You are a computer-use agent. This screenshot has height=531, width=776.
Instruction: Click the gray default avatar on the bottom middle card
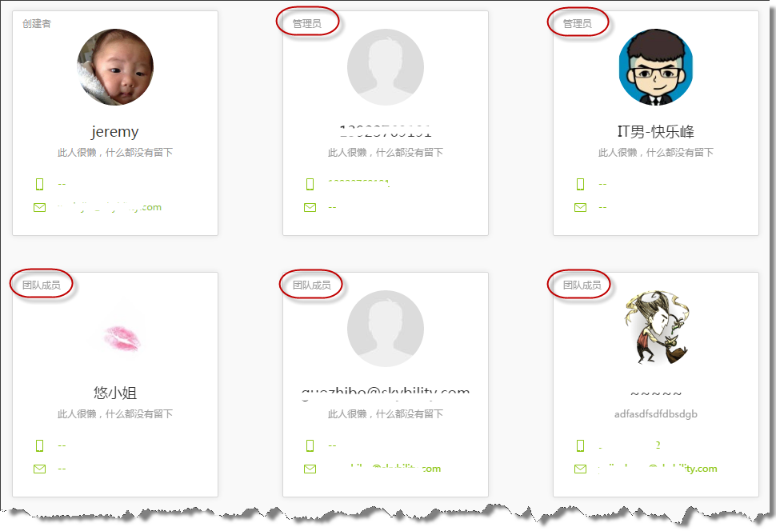[386, 329]
